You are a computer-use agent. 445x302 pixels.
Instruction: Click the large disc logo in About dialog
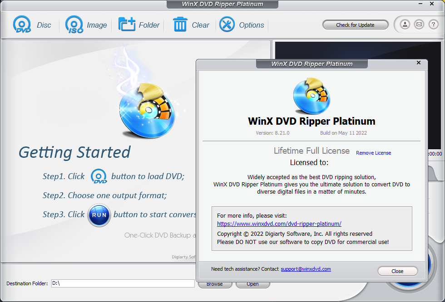pyautogui.click(x=311, y=96)
